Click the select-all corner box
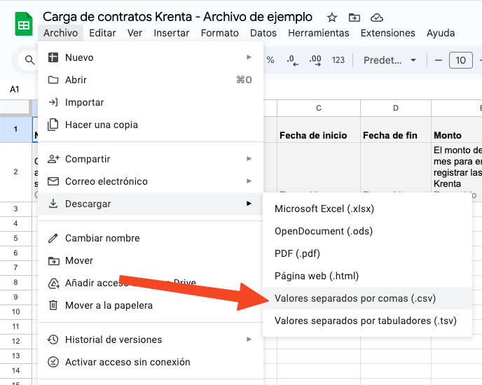 (15, 108)
